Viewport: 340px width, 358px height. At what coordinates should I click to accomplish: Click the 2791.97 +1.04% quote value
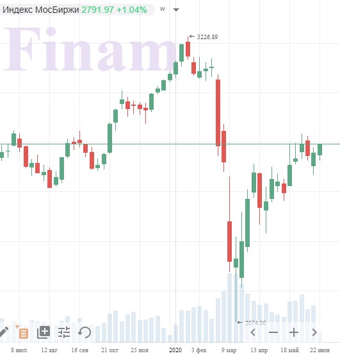tap(114, 10)
